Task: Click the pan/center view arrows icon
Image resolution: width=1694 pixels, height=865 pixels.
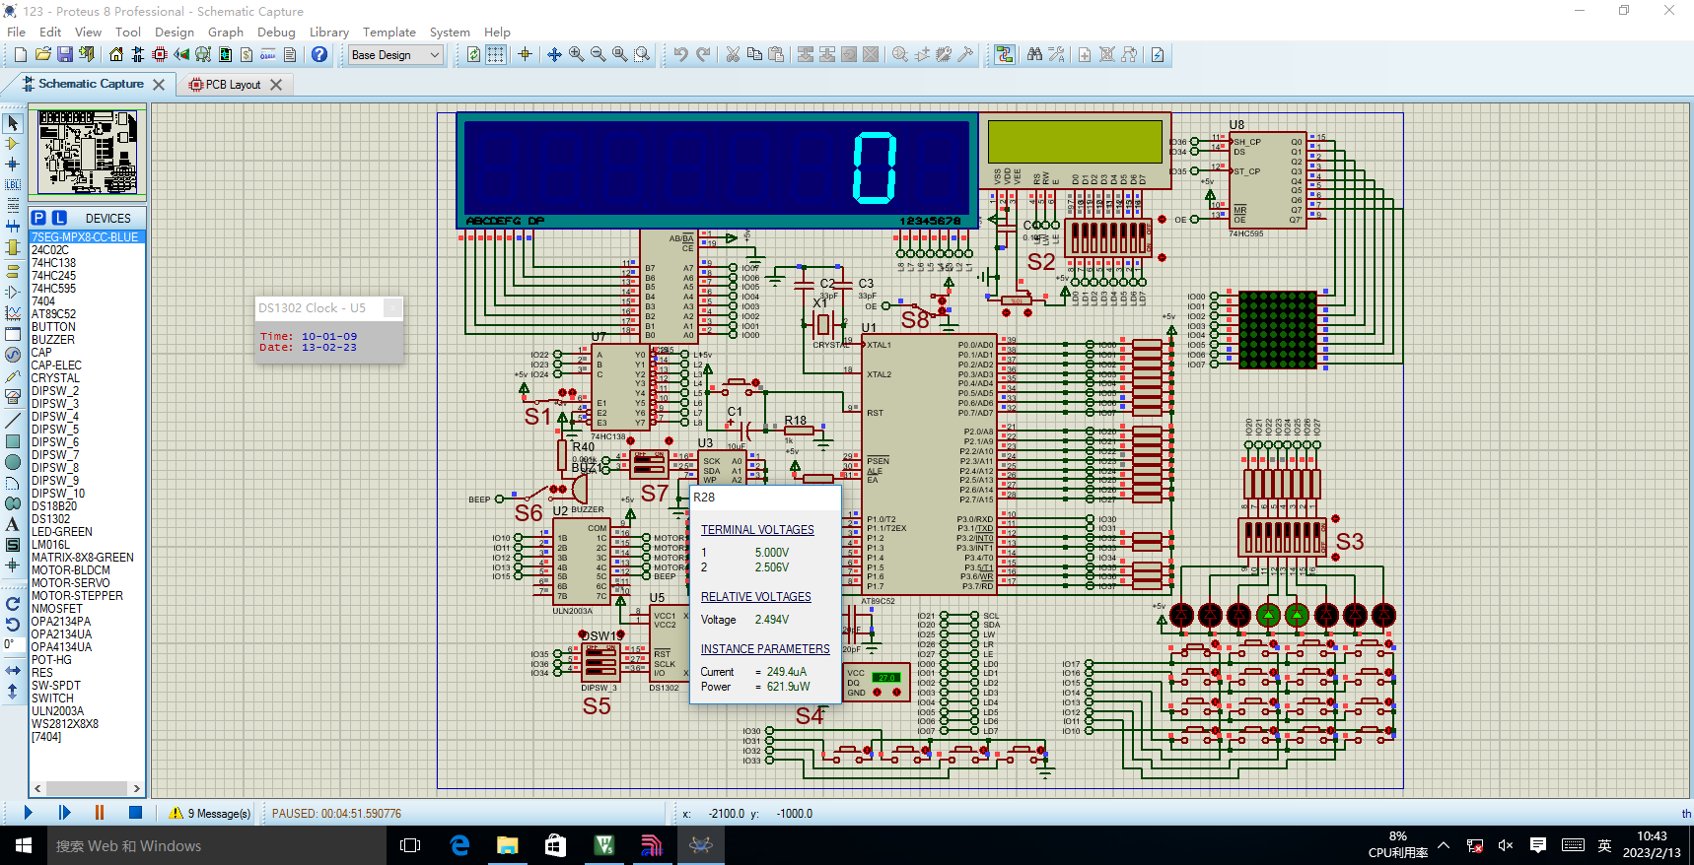Action: coord(554,55)
